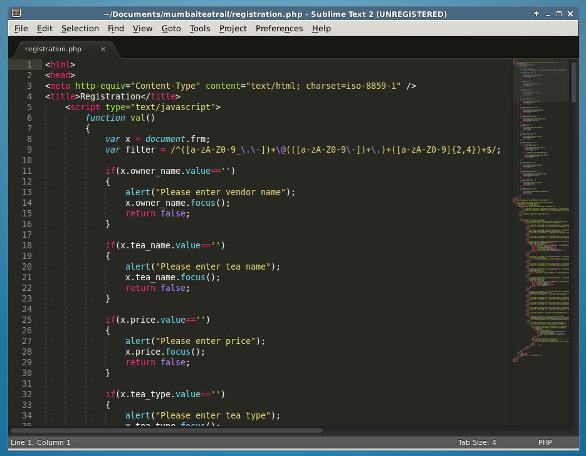Open the Selection menu
The image size is (586, 456).
80,28
